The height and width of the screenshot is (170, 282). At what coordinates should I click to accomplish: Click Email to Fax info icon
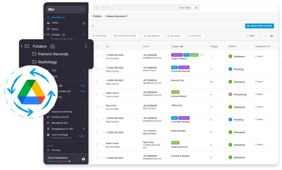(x=67, y=117)
